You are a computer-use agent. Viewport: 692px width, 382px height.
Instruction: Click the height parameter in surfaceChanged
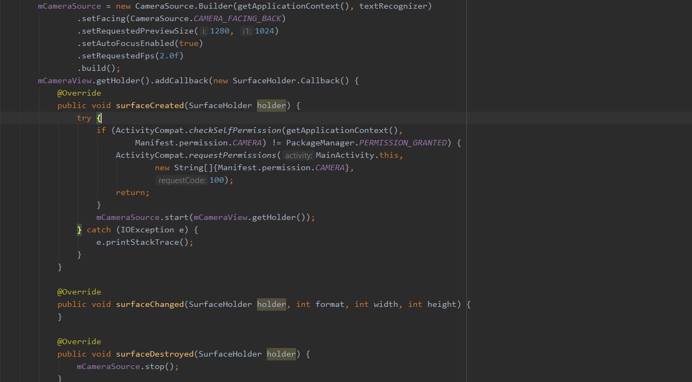(x=442, y=304)
